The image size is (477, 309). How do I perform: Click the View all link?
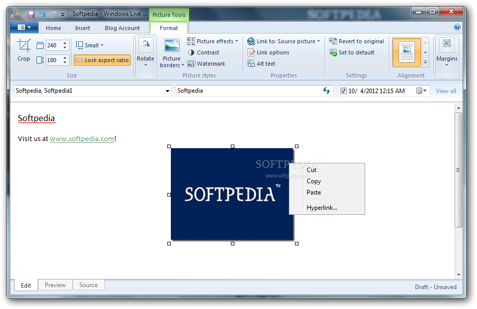445,91
